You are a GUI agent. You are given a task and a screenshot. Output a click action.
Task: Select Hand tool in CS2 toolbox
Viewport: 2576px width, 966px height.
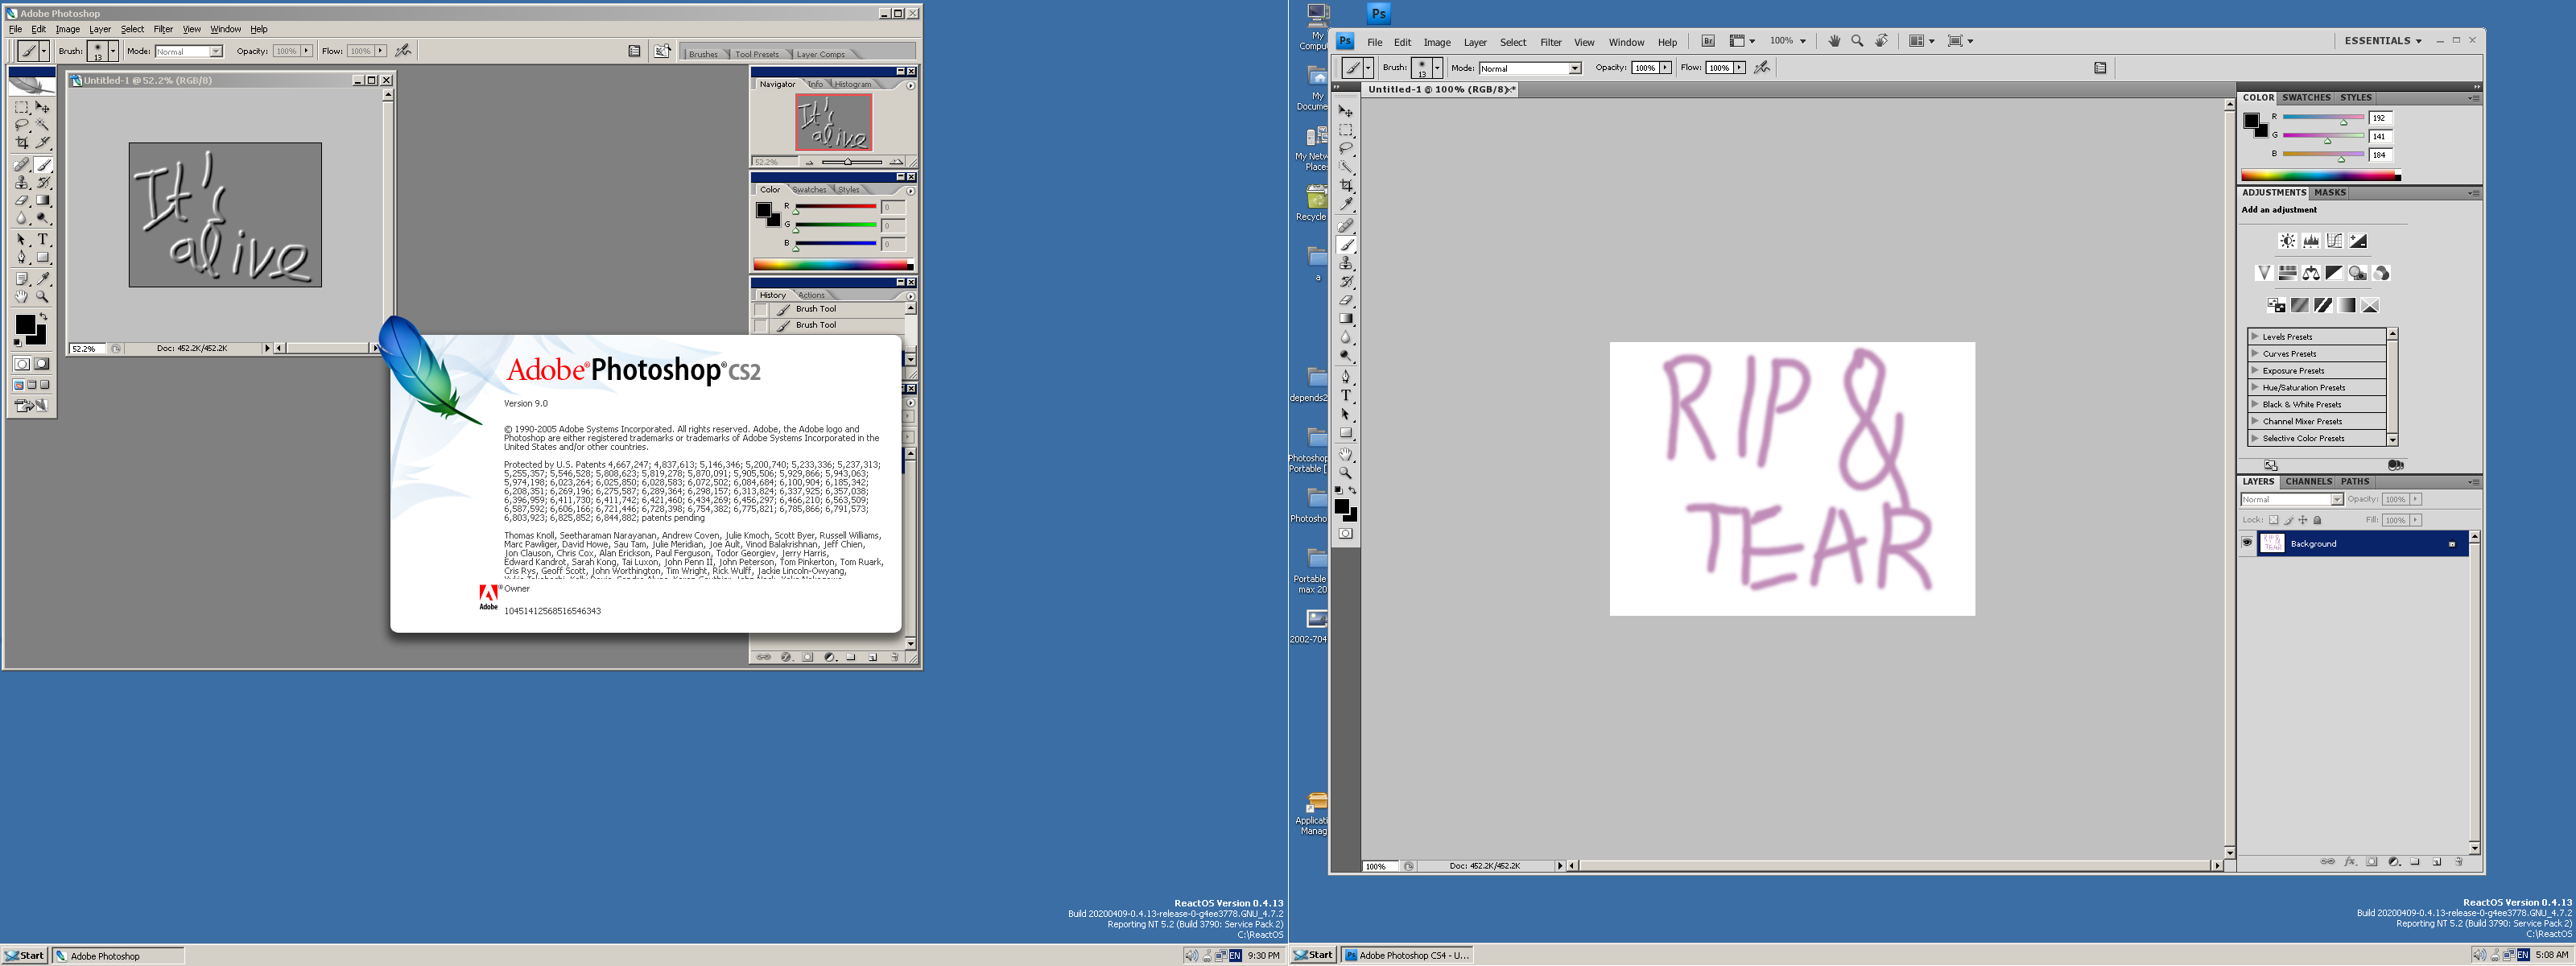tap(21, 298)
